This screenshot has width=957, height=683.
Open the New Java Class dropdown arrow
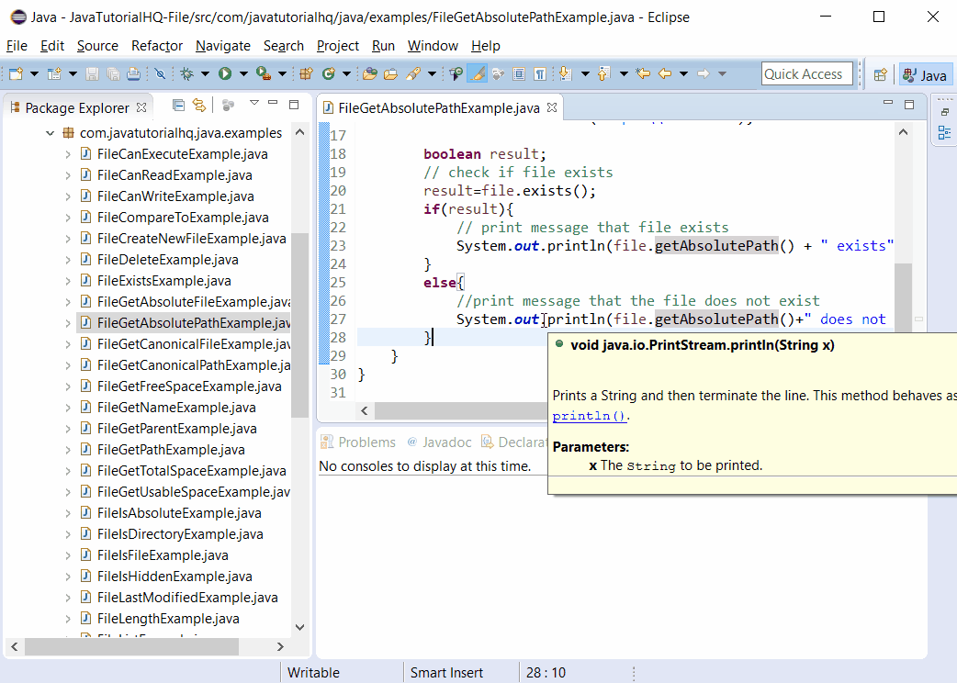pyautogui.click(x=346, y=73)
